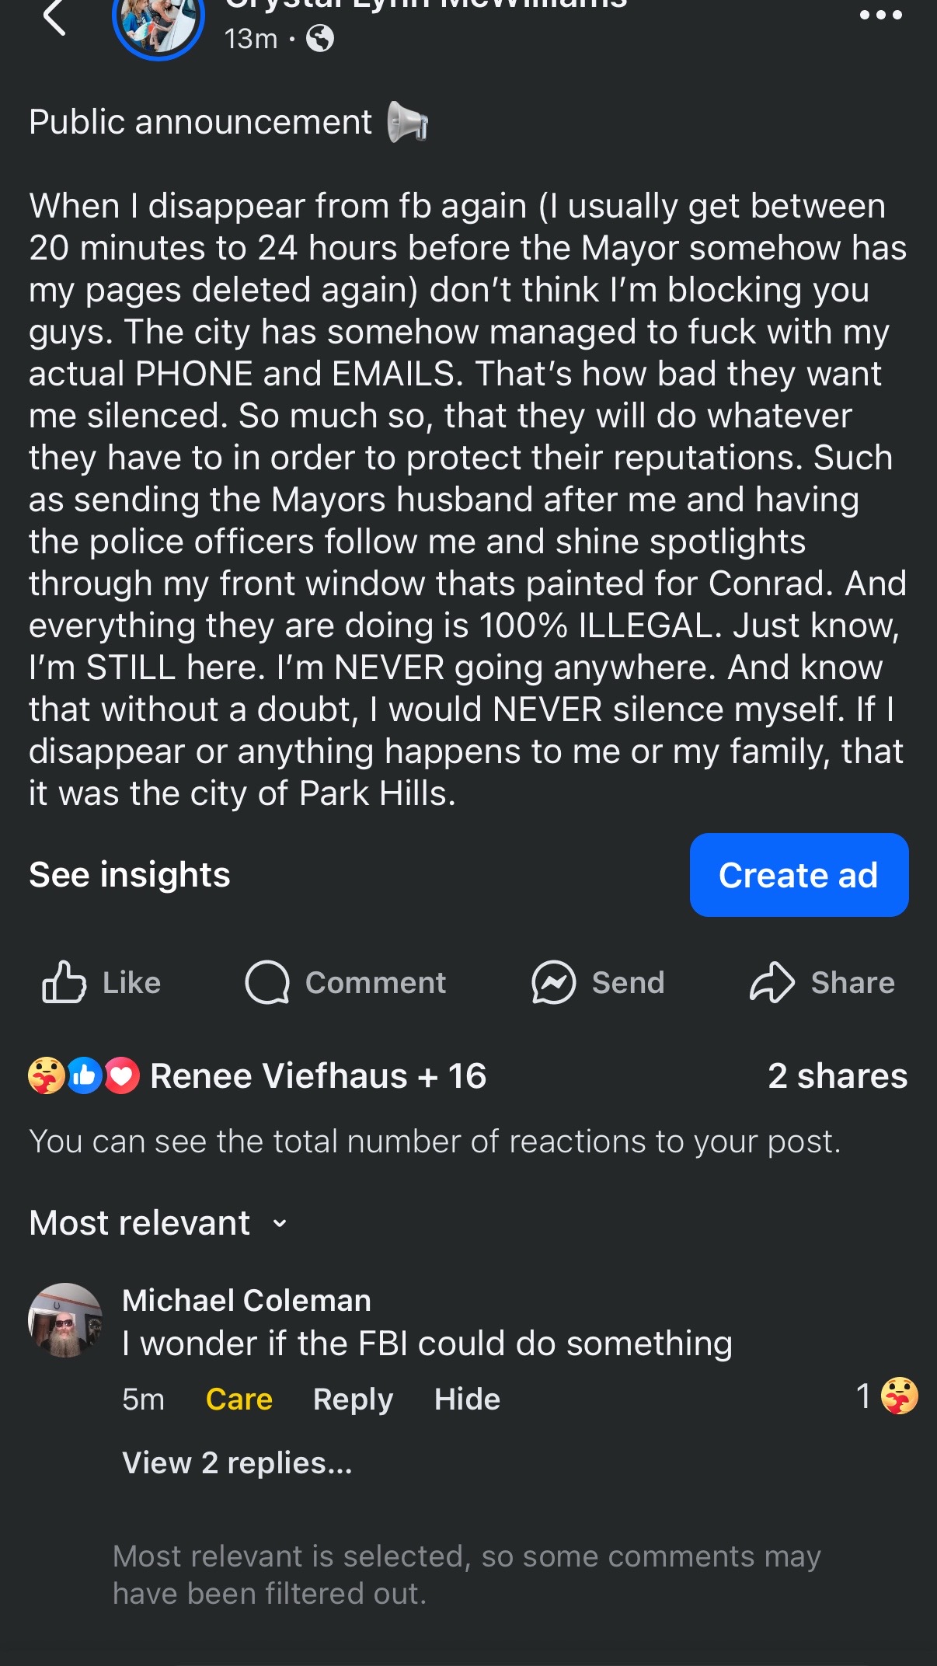Tap the Share arrow icon
This screenshot has width=937, height=1666.
[x=772, y=982]
